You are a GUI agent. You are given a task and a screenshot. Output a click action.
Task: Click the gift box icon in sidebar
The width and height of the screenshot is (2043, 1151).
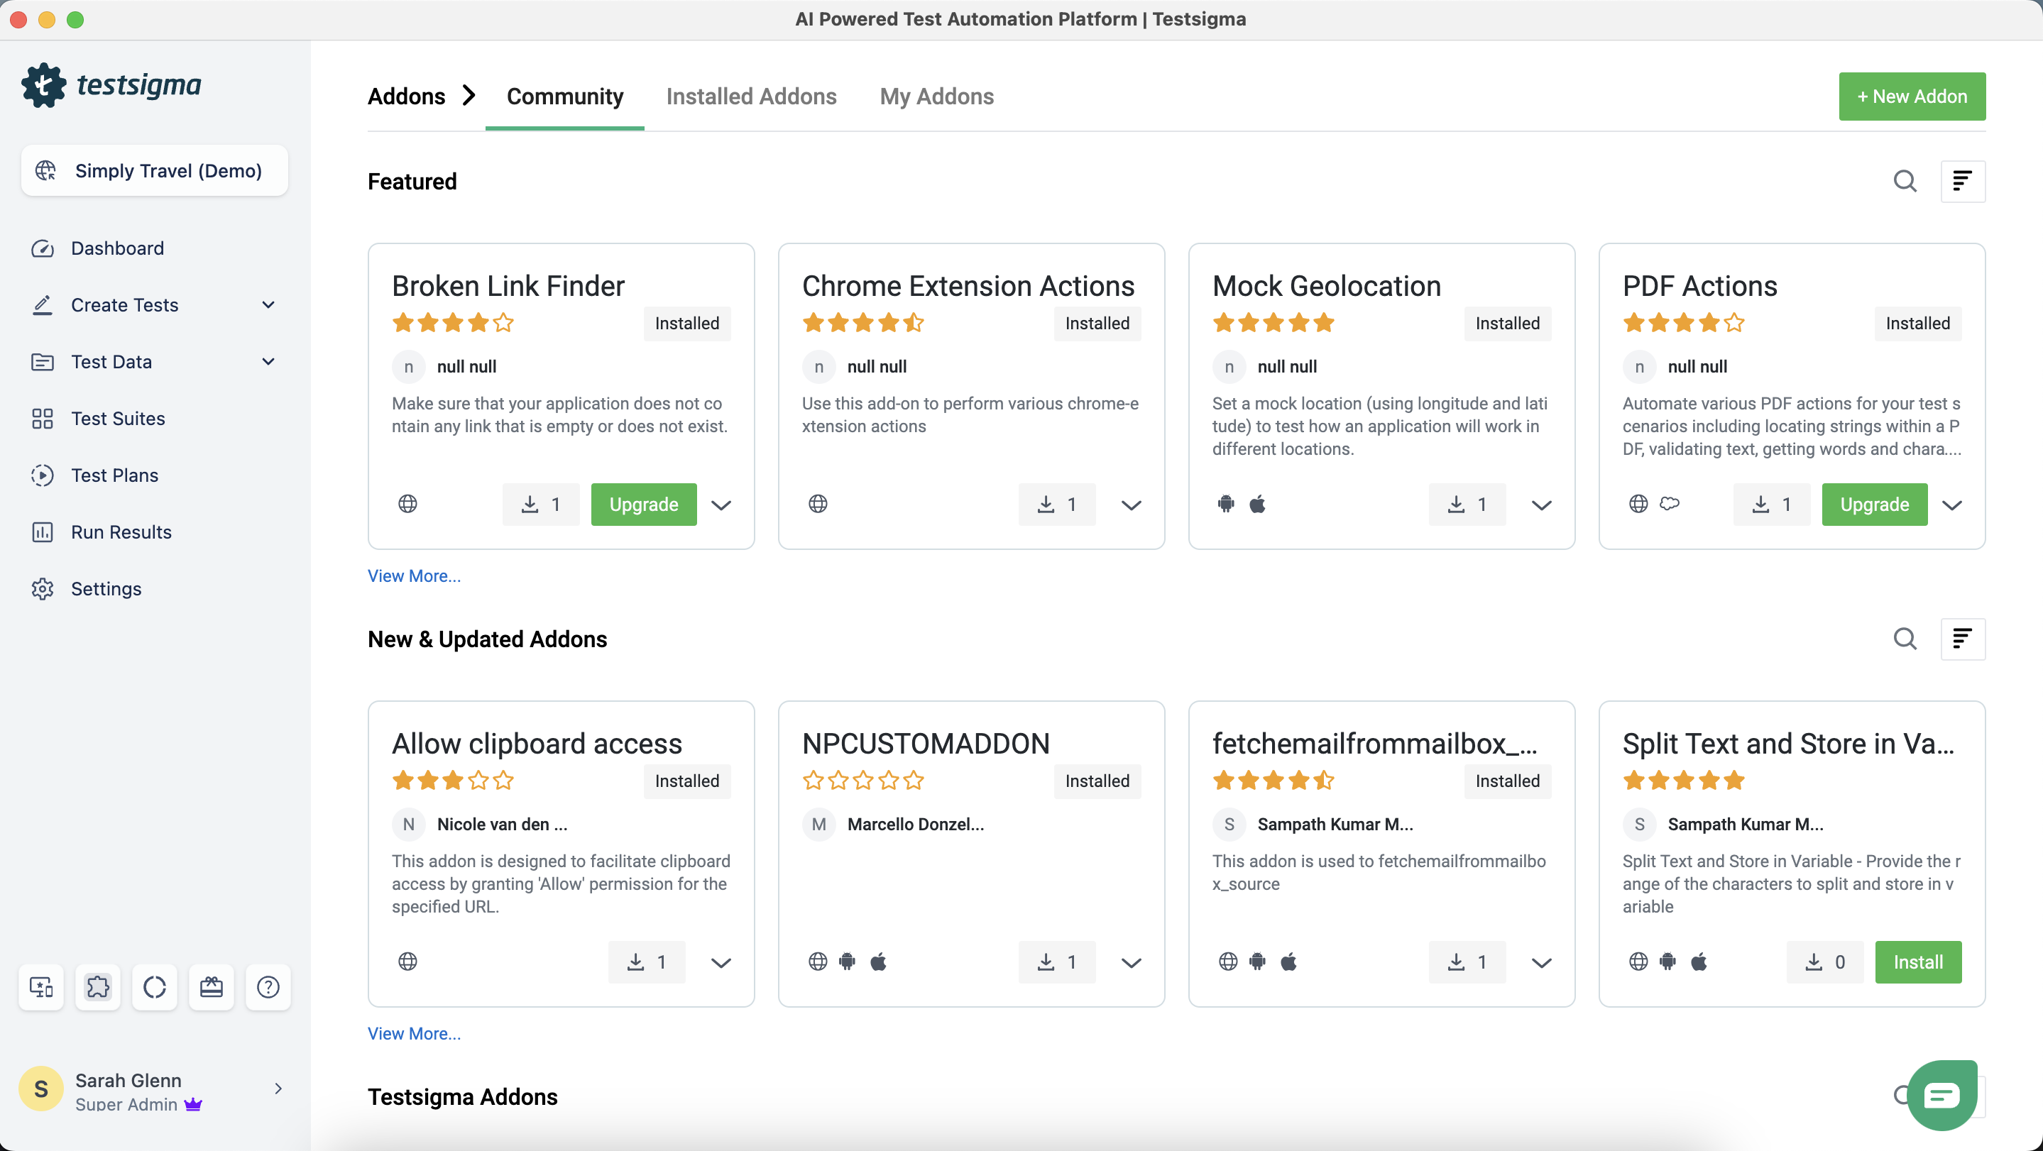(211, 987)
